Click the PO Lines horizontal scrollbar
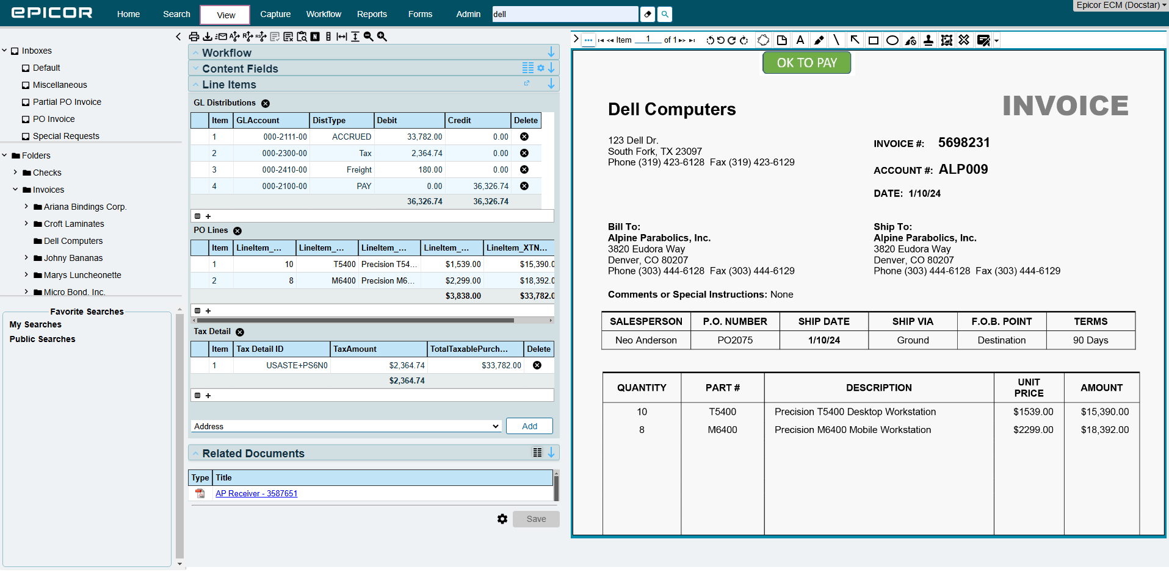Screen dimensions: 1169x578 point(355,320)
